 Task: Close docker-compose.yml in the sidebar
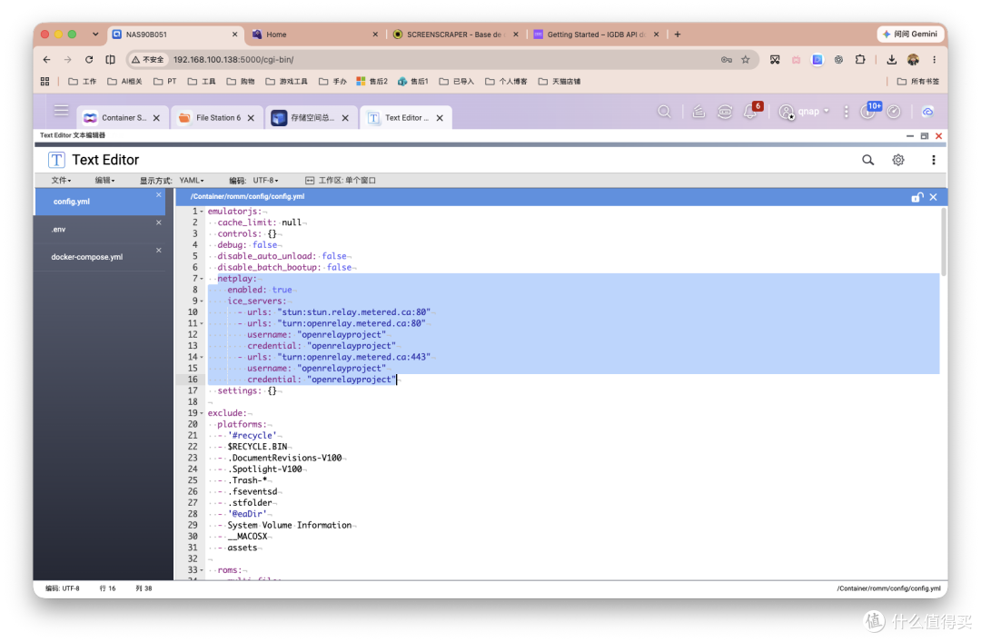[x=158, y=251]
